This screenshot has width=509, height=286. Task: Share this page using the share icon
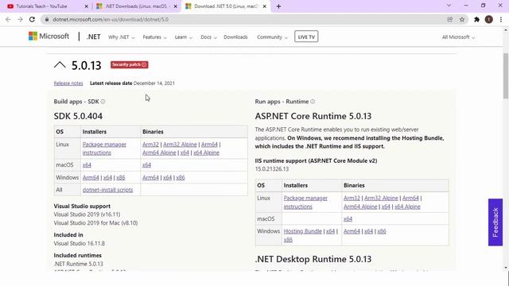(450, 19)
